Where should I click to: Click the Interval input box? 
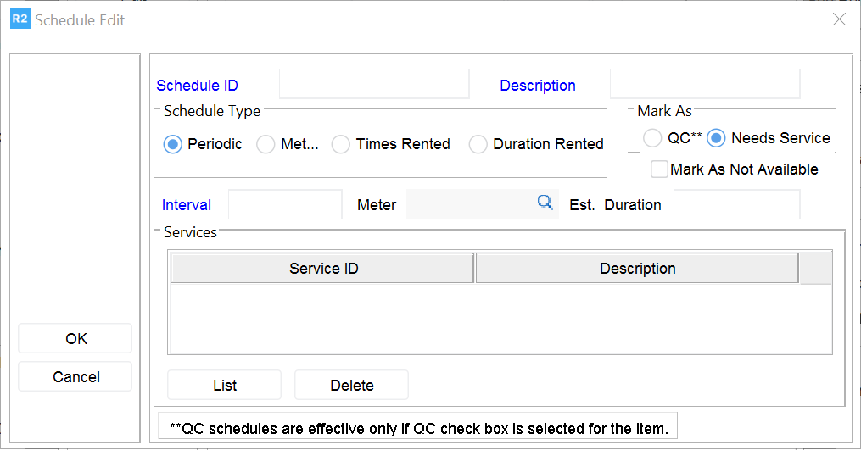(285, 205)
